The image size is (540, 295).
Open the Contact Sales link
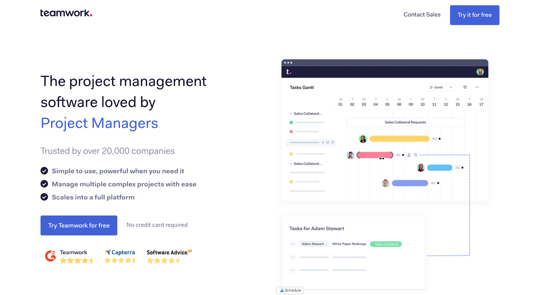click(x=422, y=14)
